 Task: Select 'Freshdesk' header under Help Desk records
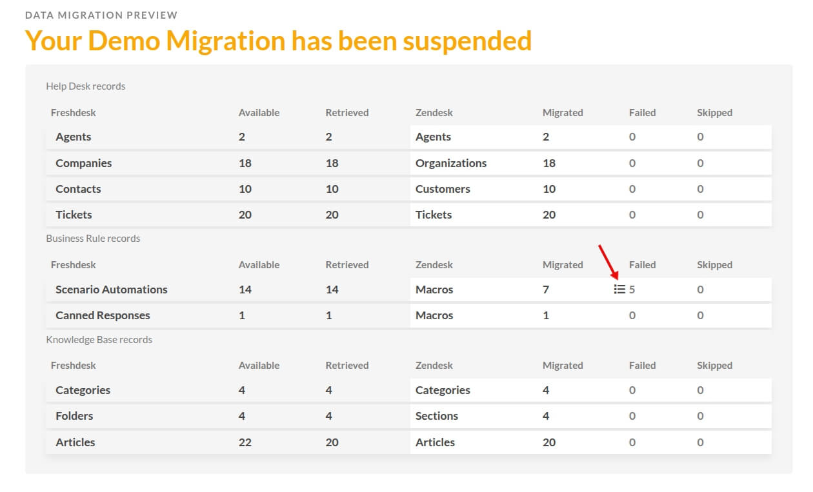click(74, 112)
